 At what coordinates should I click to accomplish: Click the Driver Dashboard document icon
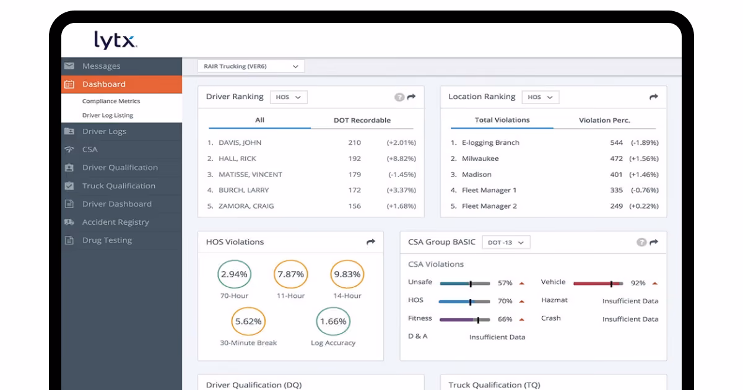[x=69, y=204]
